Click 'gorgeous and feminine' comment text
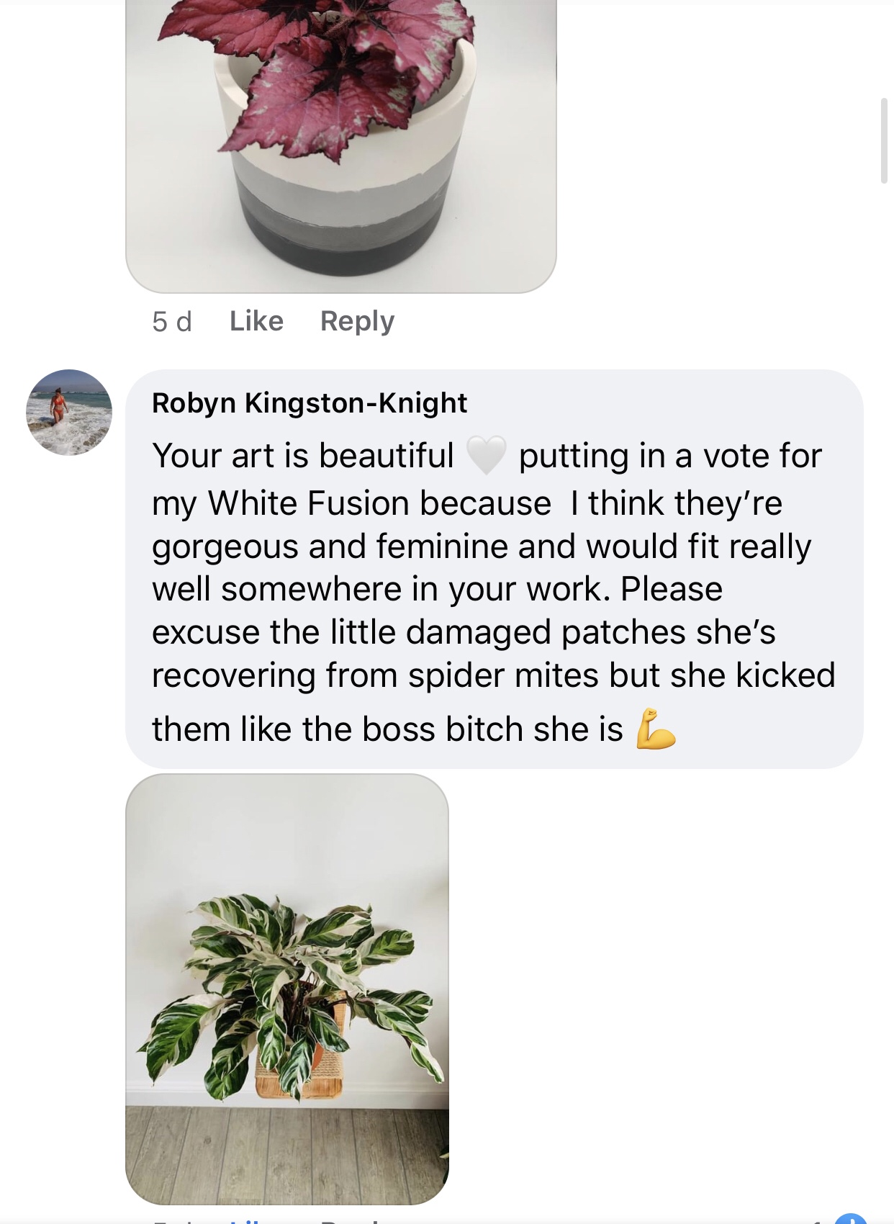This screenshot has width=894, height=1224. click(331, 546)
